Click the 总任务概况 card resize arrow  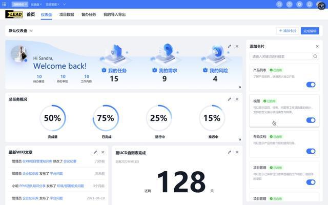point(240,139)
